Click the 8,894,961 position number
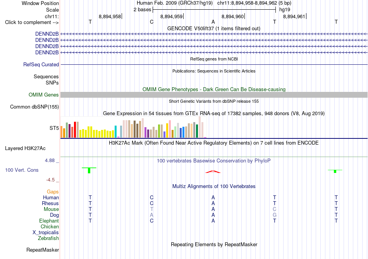 294,16
